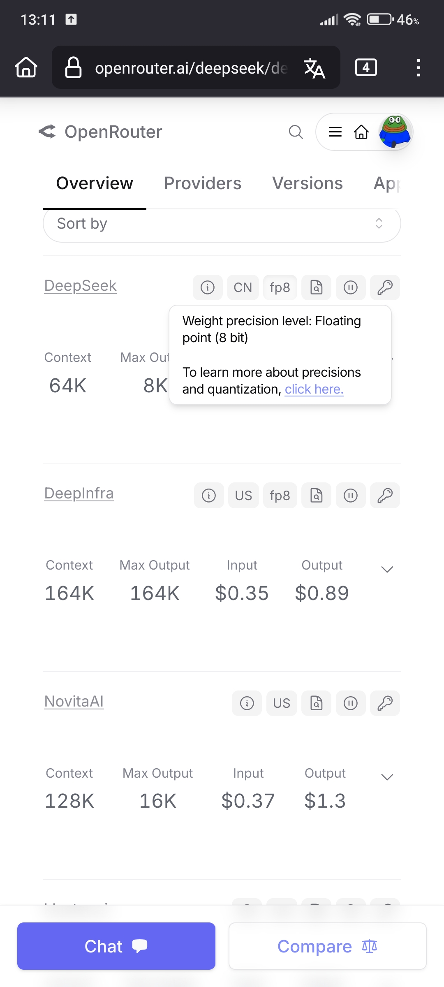Tap DeepSeek provider info icon
The width and height of the screenshot is (444, 987).
click(208, 287)
